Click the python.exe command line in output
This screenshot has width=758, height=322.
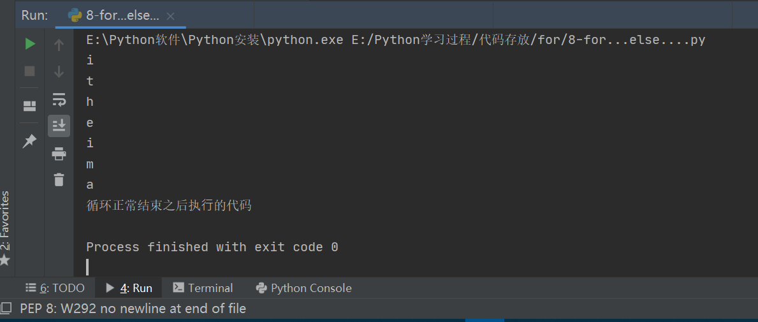[395, 40]
